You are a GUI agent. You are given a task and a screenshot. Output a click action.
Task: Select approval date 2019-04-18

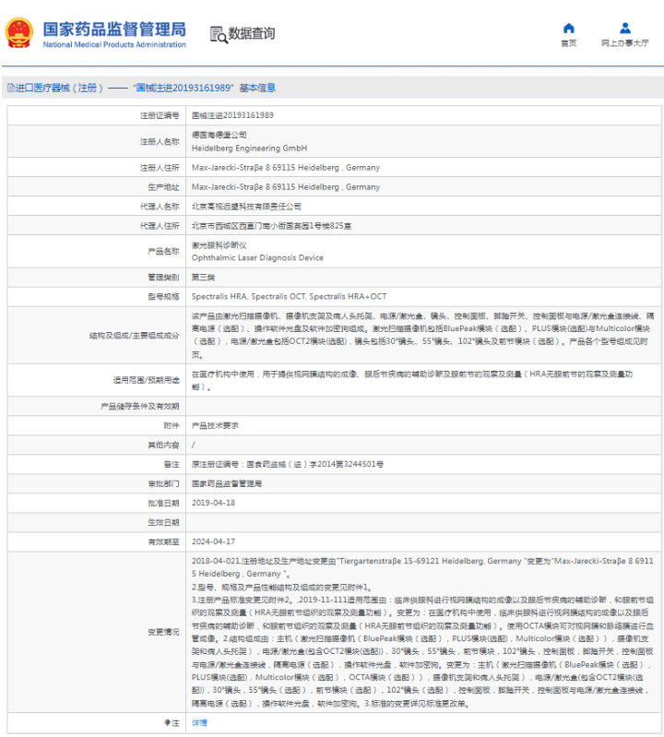[x=213, y=503]
